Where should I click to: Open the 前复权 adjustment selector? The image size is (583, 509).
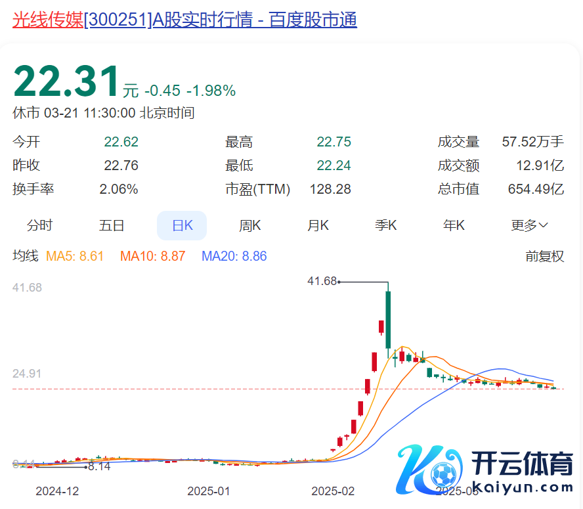pyautogui.click(x=544, y=256)
